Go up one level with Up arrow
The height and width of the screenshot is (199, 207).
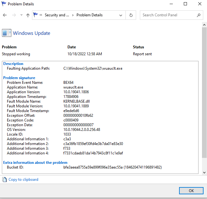[x=28, y=15]
